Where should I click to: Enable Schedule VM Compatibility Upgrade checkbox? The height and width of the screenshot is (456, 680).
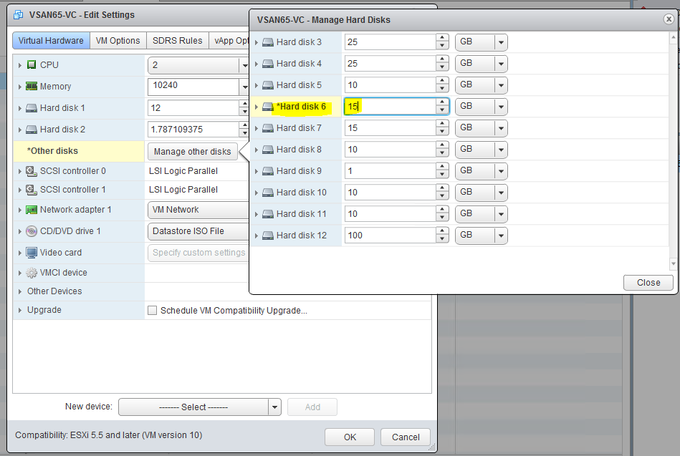coord(152,311)
